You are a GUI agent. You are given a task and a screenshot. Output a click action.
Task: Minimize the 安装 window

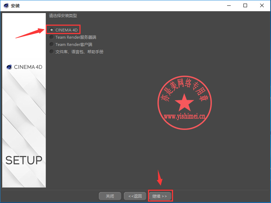coord(229,5)
